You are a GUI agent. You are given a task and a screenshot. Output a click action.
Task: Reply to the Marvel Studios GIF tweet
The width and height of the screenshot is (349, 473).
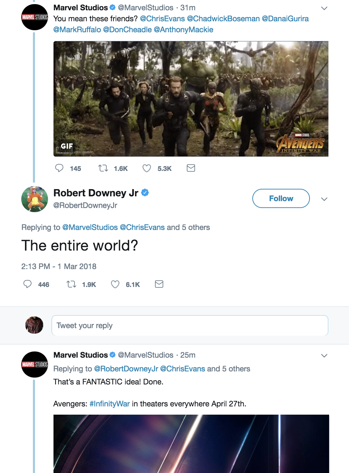tap(59, 168)
